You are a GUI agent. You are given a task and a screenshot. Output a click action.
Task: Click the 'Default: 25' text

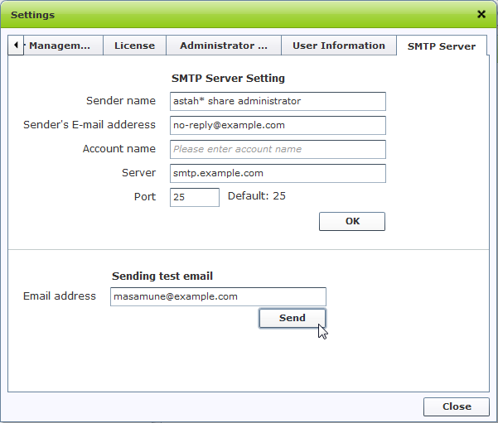pyautogui.click(x=257, y=196)
